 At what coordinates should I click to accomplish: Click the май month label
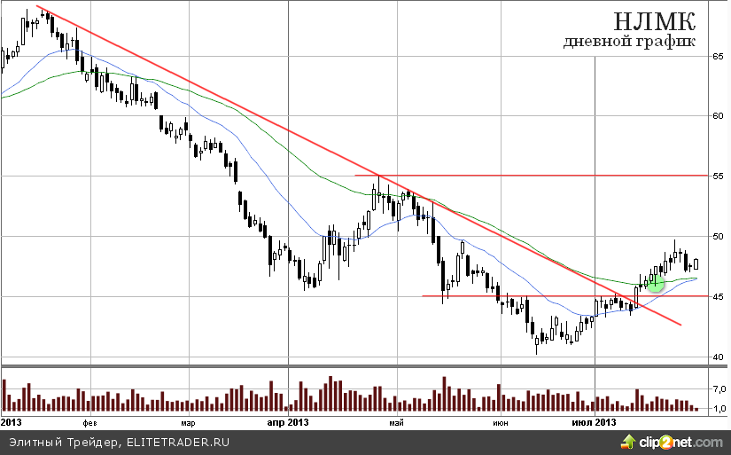(396, 422)
